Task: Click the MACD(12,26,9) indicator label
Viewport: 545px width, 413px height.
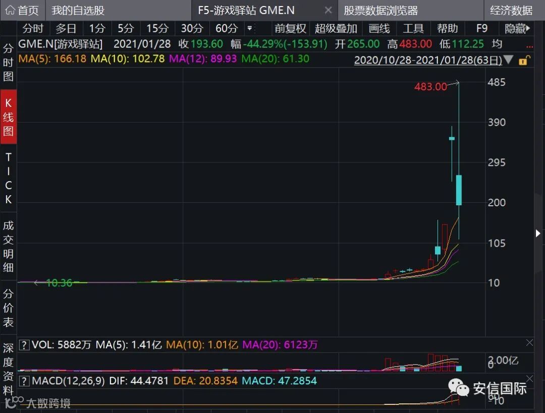Action: point(68,381)
